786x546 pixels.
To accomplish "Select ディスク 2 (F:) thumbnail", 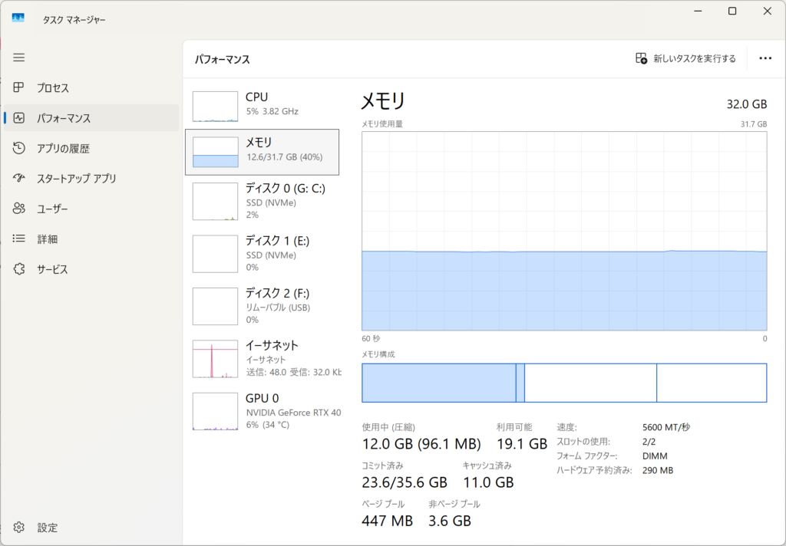I will click(215, 306).
